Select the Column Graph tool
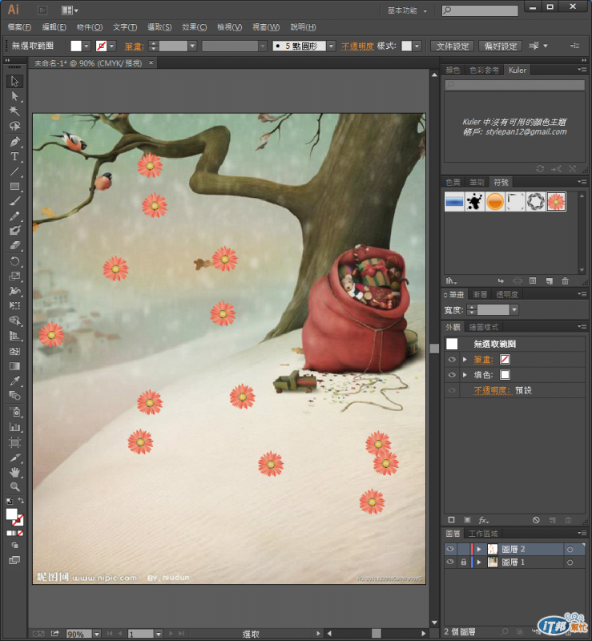Viewport: 592px width, 641px height. [x=14, y=427]
